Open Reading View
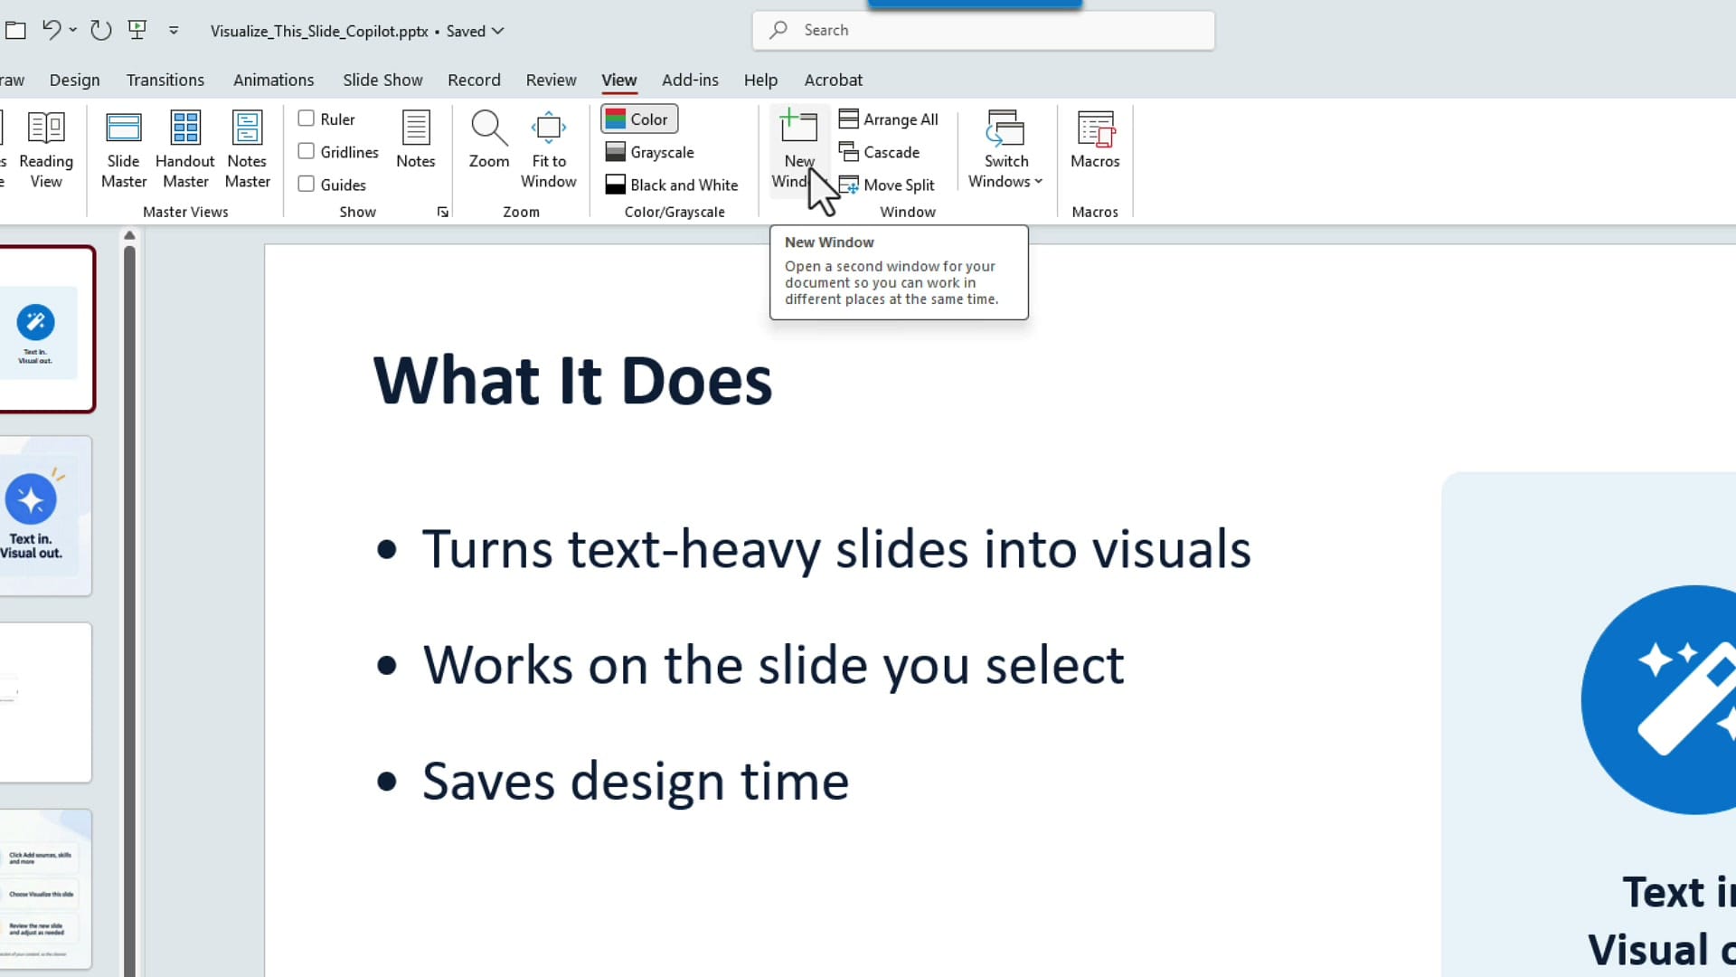 pyautogui.click(x=45, y=149)
